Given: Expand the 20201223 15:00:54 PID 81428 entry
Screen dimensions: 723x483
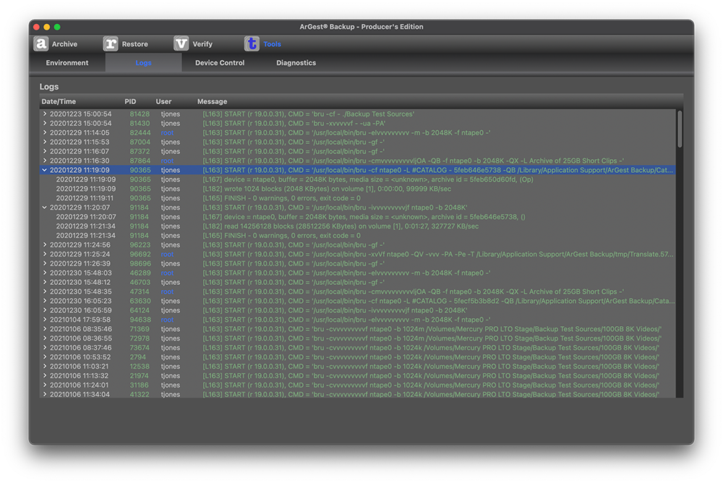Looking at the screenshot, I should 45,114.
